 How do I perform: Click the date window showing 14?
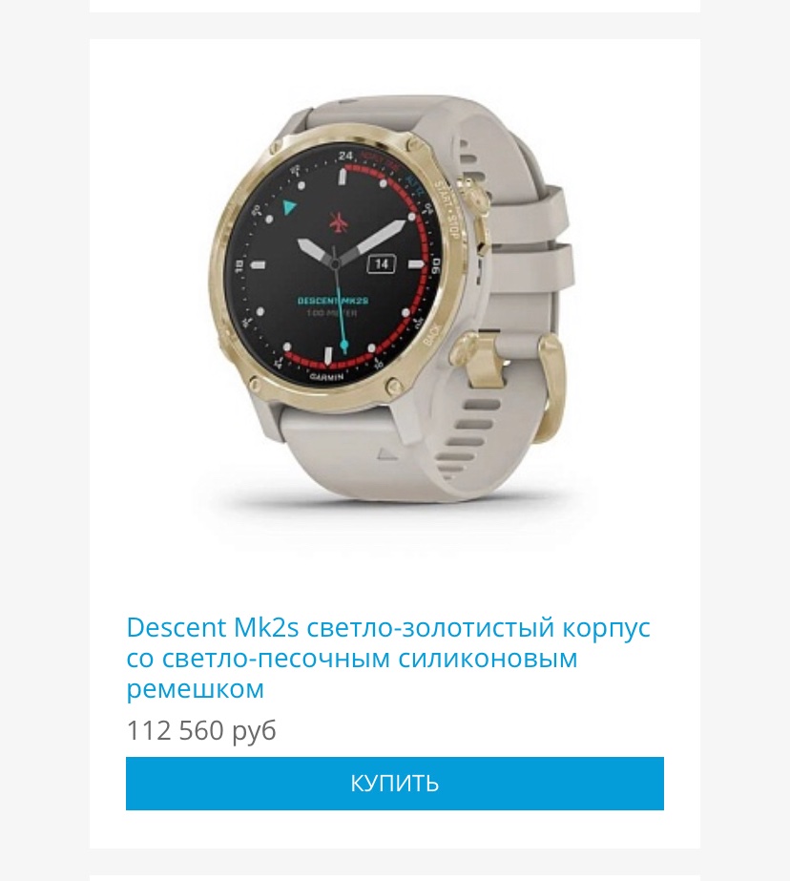[382, 263]
